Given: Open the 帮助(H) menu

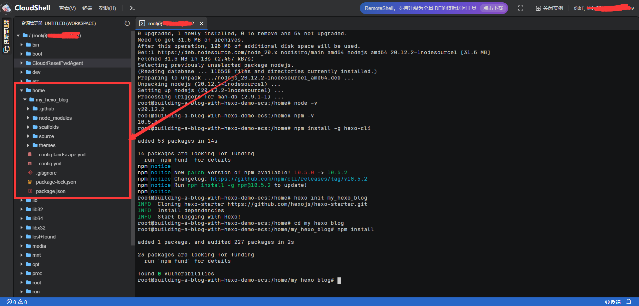Looking at the screenshot, I should coord(107,8).
